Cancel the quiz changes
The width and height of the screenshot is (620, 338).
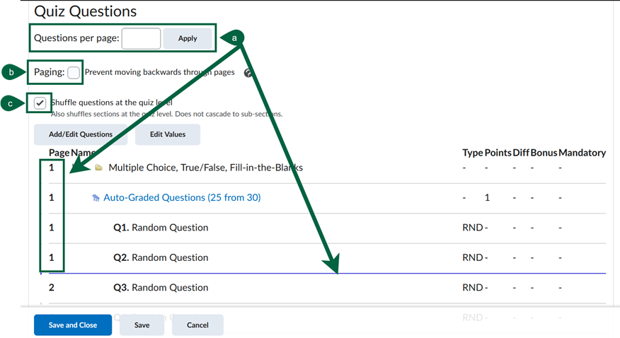(x=197, y=325)
